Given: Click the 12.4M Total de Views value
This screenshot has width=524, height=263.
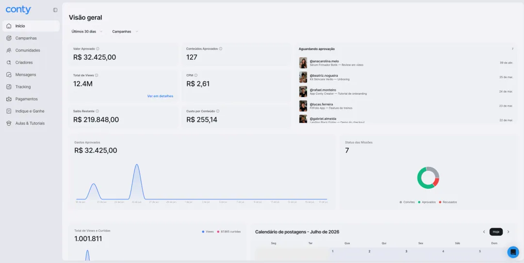Looking at the screenshot, I should pyautogui.click(x=83, y=84).
